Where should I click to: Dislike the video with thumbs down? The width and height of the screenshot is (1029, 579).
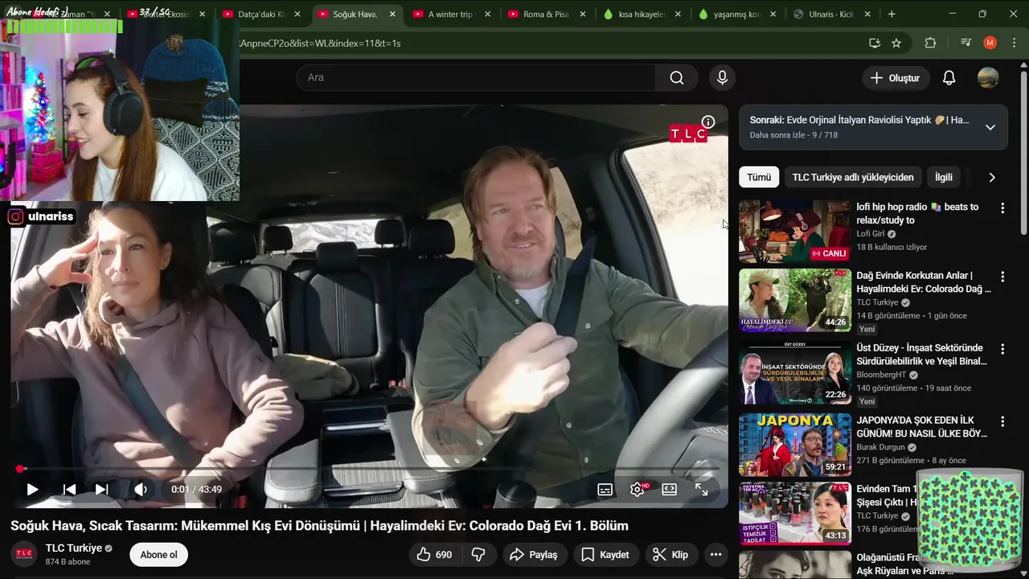pos(478,555)
